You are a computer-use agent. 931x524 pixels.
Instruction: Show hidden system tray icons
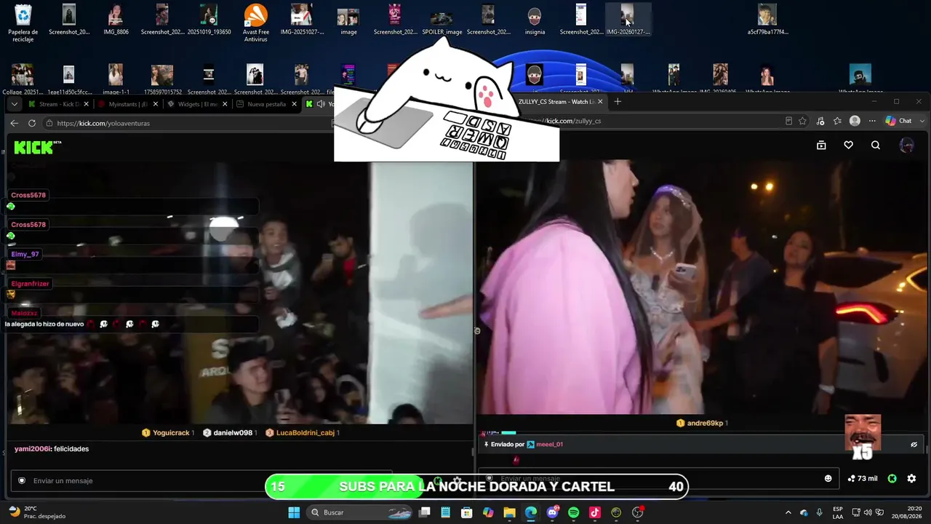788,512
